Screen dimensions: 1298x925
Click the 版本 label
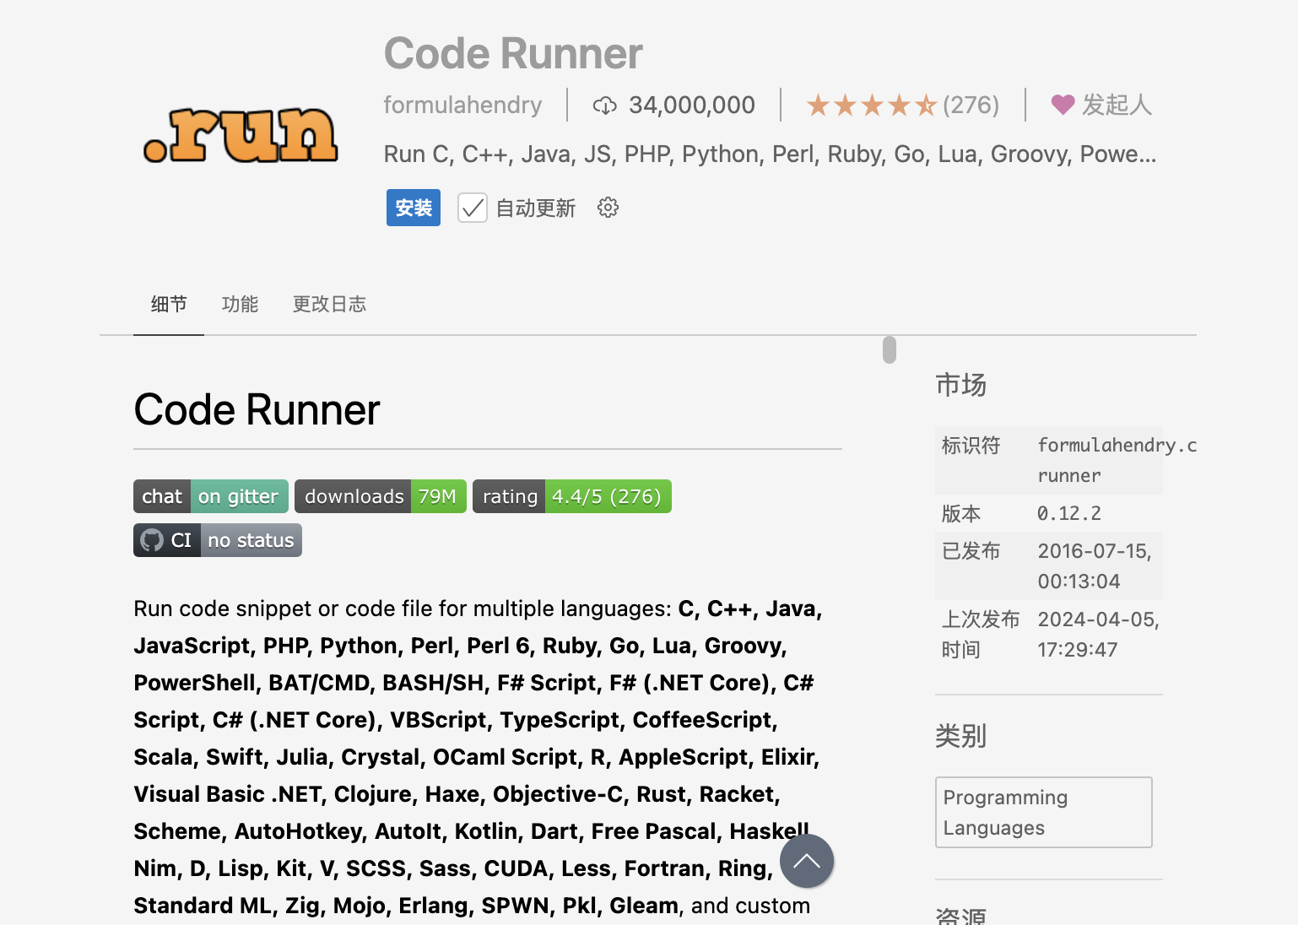point(961,513)
